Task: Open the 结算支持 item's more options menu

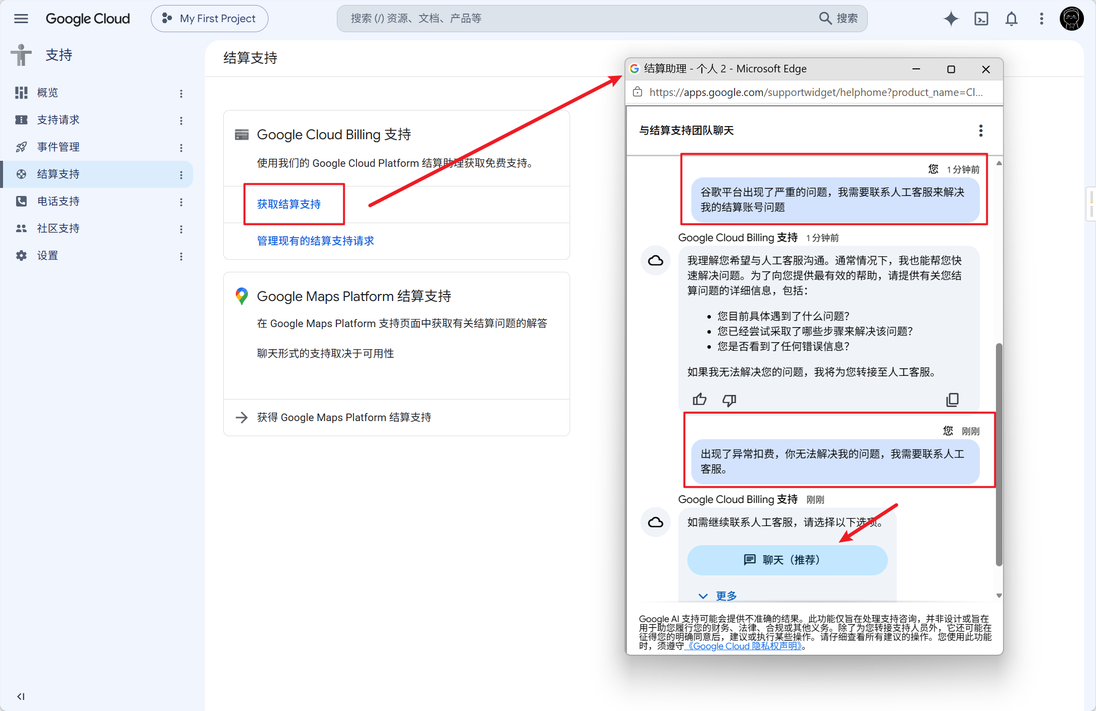Action: point(181,174)
